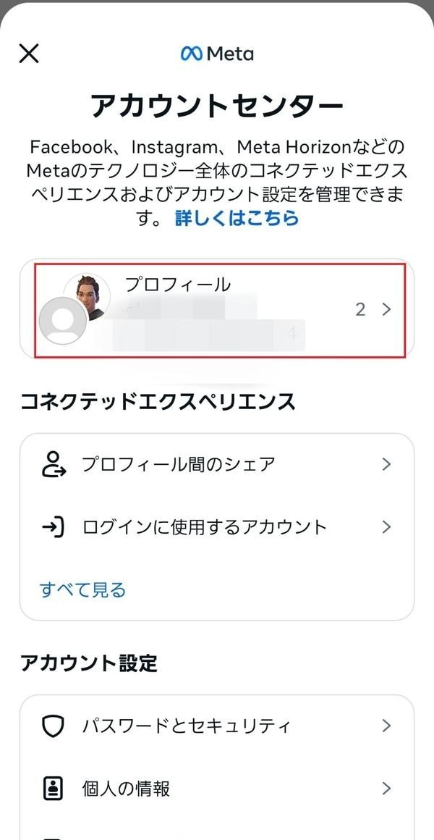
Task: Expand the ログインに使用するアカウント chevron
Action: click(x=386, y=527)
